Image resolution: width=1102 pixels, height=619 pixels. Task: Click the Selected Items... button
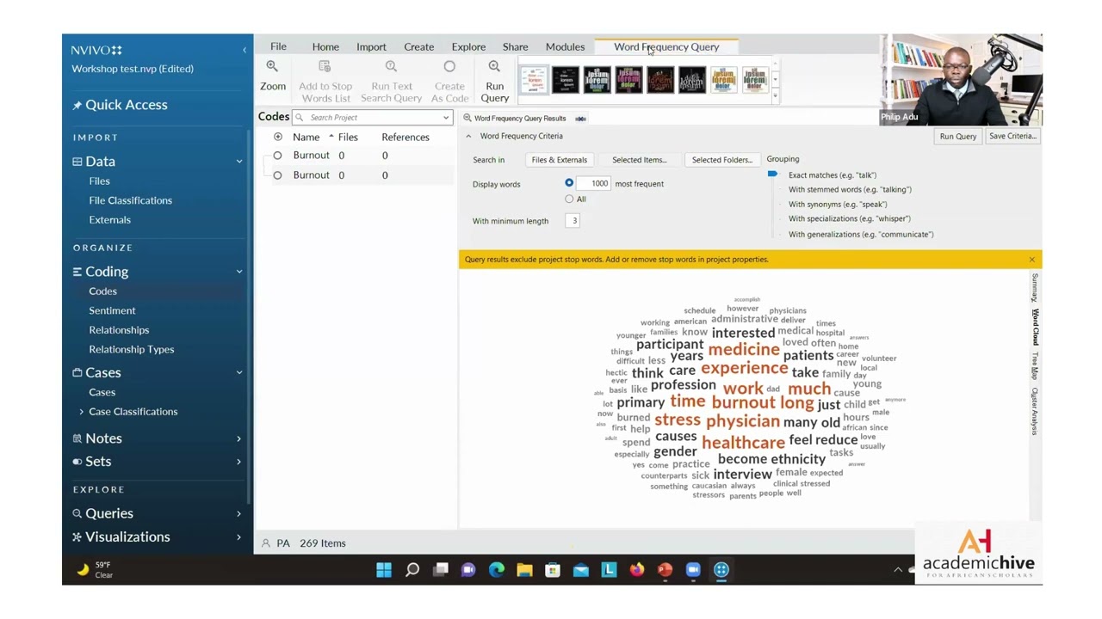(639, 160)
